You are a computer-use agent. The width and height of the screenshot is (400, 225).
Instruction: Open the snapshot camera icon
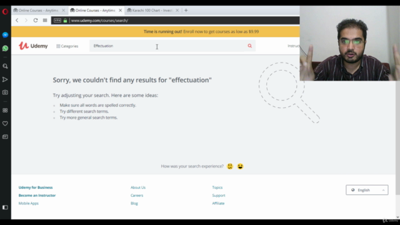[5, 92]
